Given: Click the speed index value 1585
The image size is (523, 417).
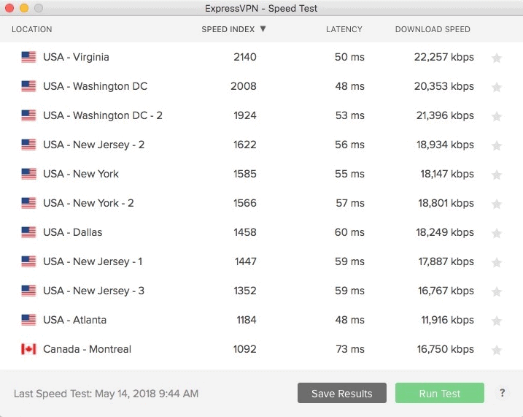Looking at the screenshot, I should tap(245, 174).
